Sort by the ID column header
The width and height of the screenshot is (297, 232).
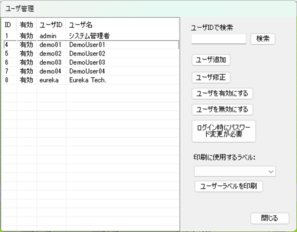8,25
